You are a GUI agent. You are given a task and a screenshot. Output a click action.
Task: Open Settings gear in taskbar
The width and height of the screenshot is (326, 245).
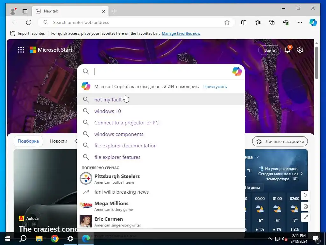click(70, 239)
